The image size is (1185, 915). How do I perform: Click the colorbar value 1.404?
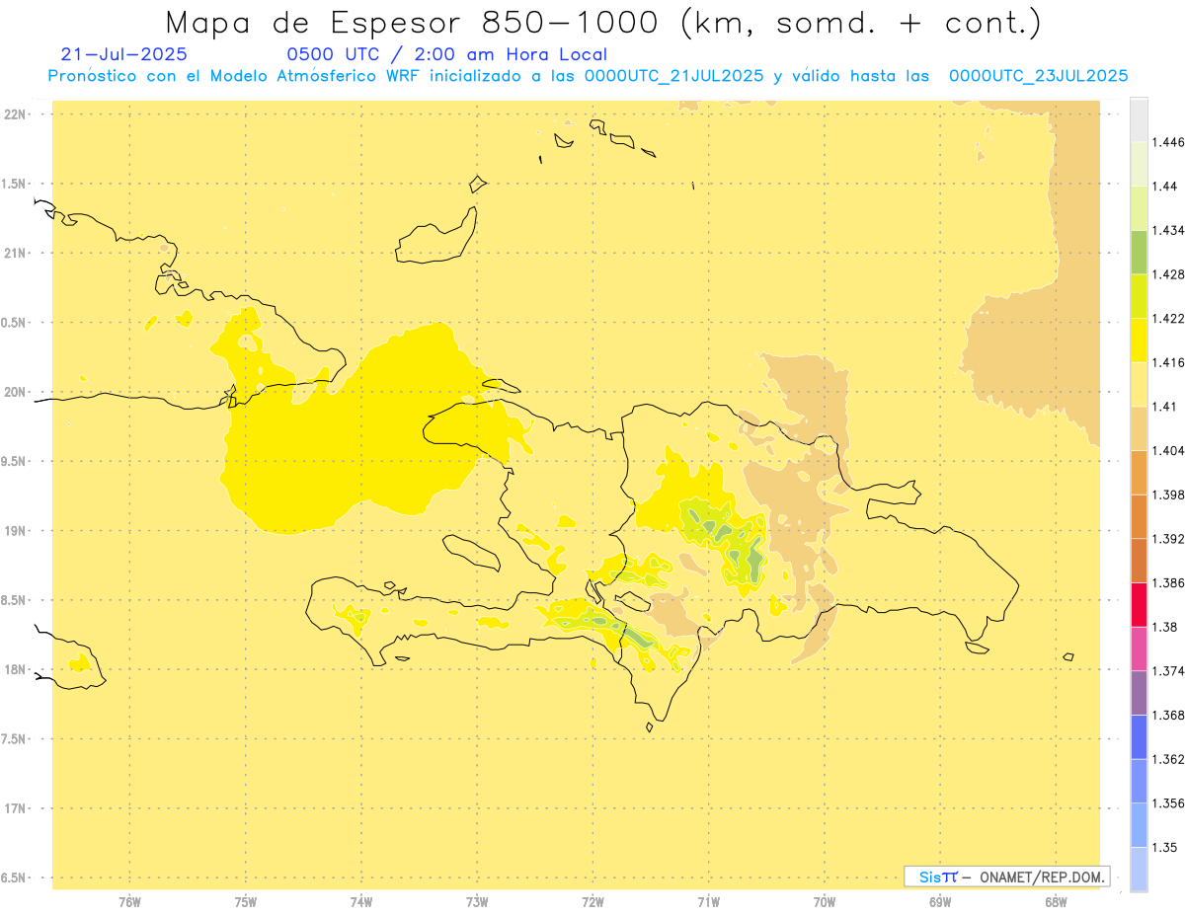1168,450
